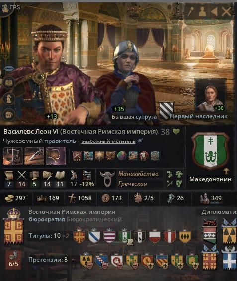Select the scales personality trait icon
This screenshot has height=281, width=237.
point(13,156)
